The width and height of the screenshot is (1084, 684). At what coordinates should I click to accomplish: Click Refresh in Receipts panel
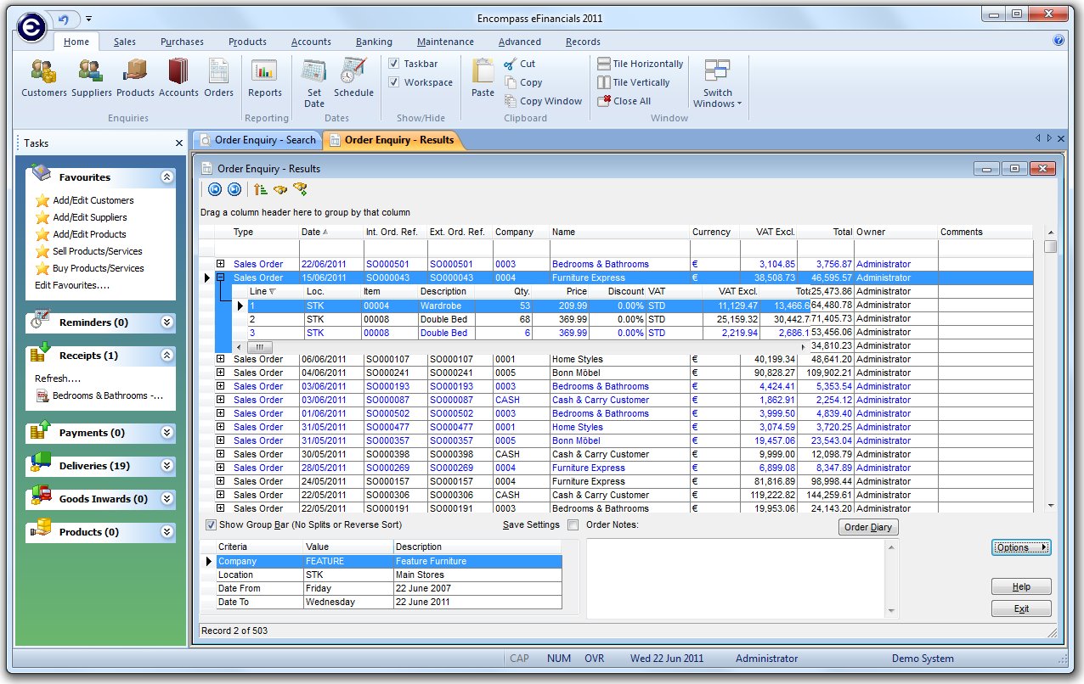58,378
